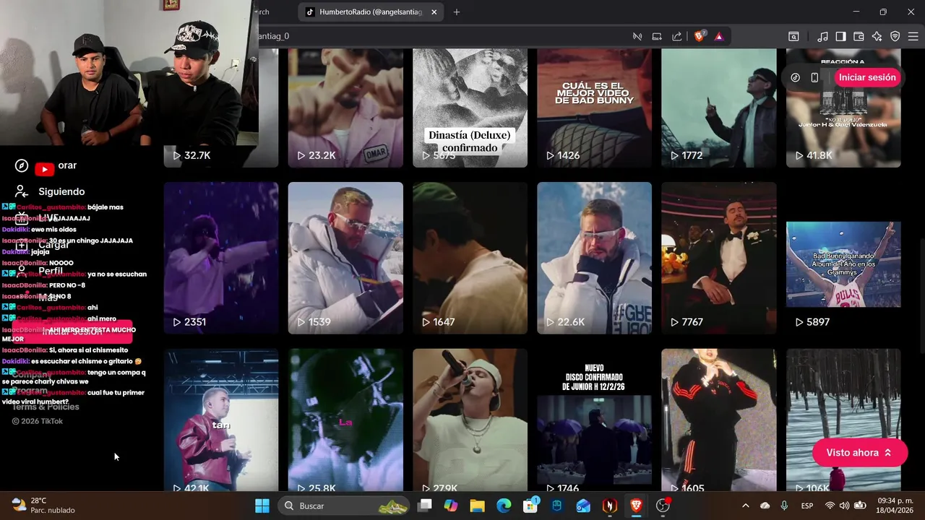925x520 pixels.
Task: Show hidden system tray icons
Action: click(x=746, y=506)
